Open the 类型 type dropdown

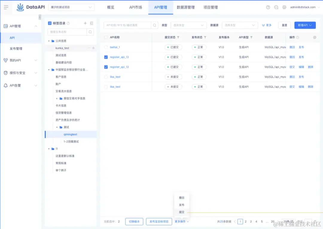tap(188, 25)
